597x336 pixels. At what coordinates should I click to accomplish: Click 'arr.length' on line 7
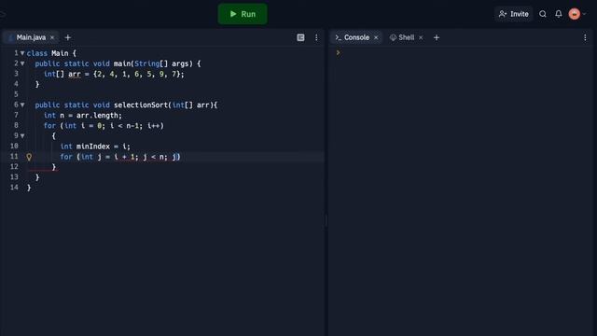[x=98, y=116]
